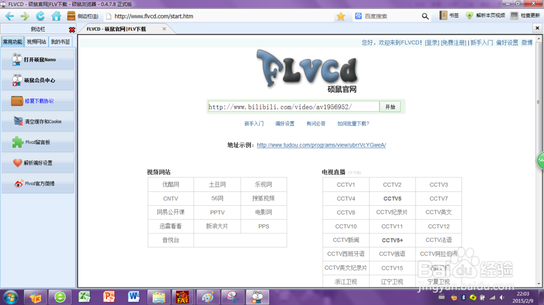Image resolution: width=544 pixels, height=305 pixels.
Task: Click 如何批量下载? link
Action: tap(353, 124)
